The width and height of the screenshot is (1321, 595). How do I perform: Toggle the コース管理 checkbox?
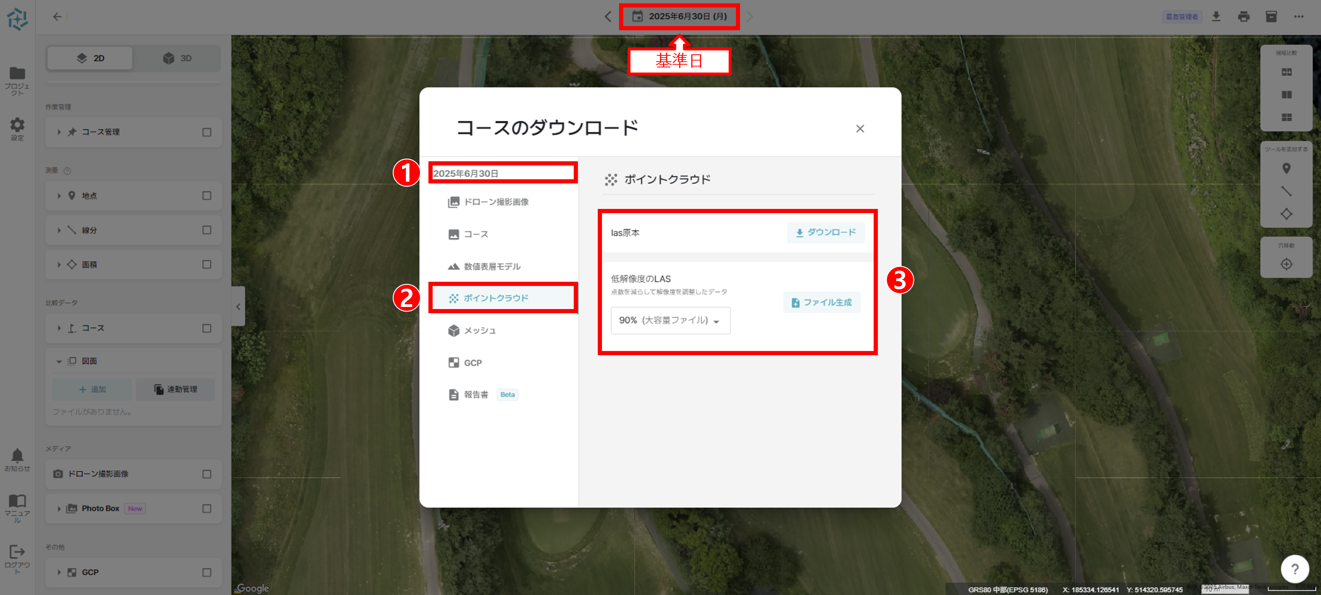[x=207, y=132]
